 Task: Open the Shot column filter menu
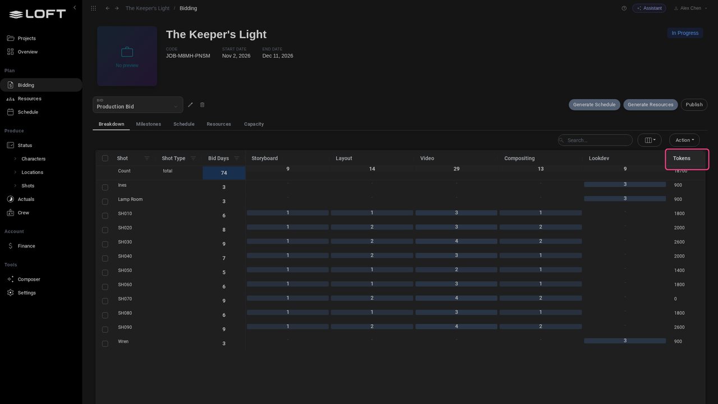147,158
